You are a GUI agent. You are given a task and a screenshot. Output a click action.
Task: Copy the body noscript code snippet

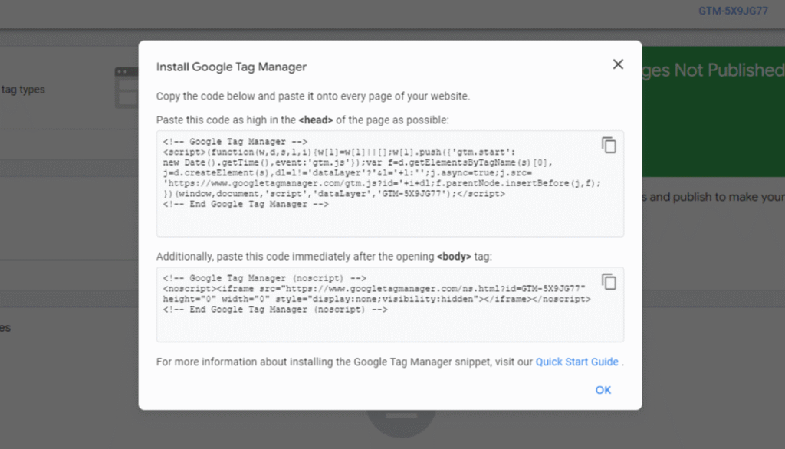[x=609, y=282]
